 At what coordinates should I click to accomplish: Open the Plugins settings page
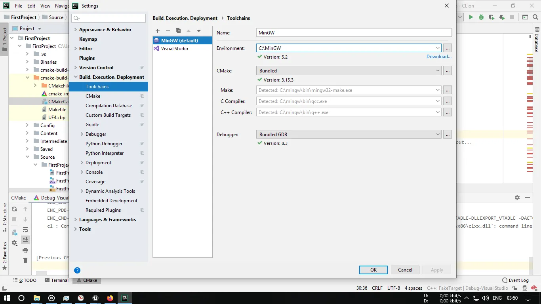(109, 58)
